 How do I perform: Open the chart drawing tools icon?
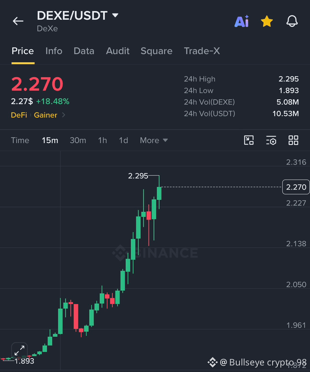pyautogui.click(x=249, y=140)
